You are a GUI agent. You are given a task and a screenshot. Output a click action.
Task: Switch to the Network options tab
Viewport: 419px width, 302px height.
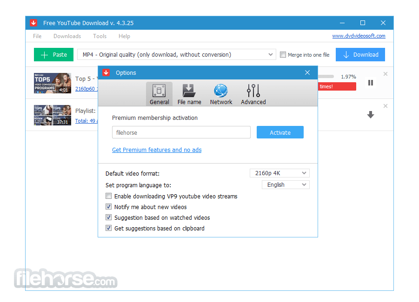click(221, 94)
